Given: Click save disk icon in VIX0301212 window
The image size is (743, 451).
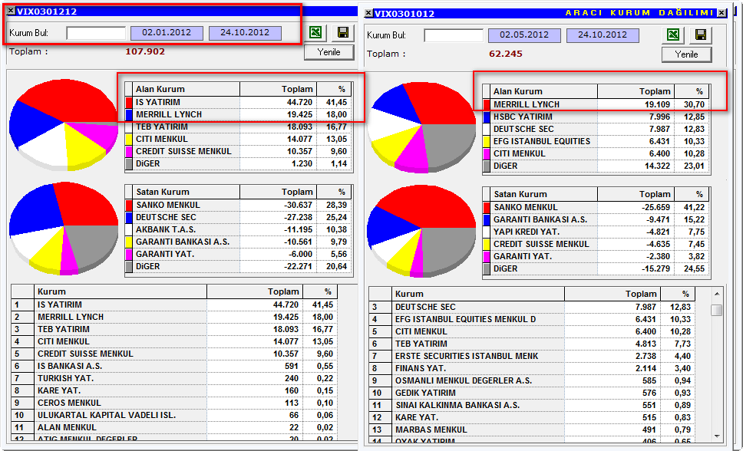Looking at the screenshot, I should [x=343, y=32].
